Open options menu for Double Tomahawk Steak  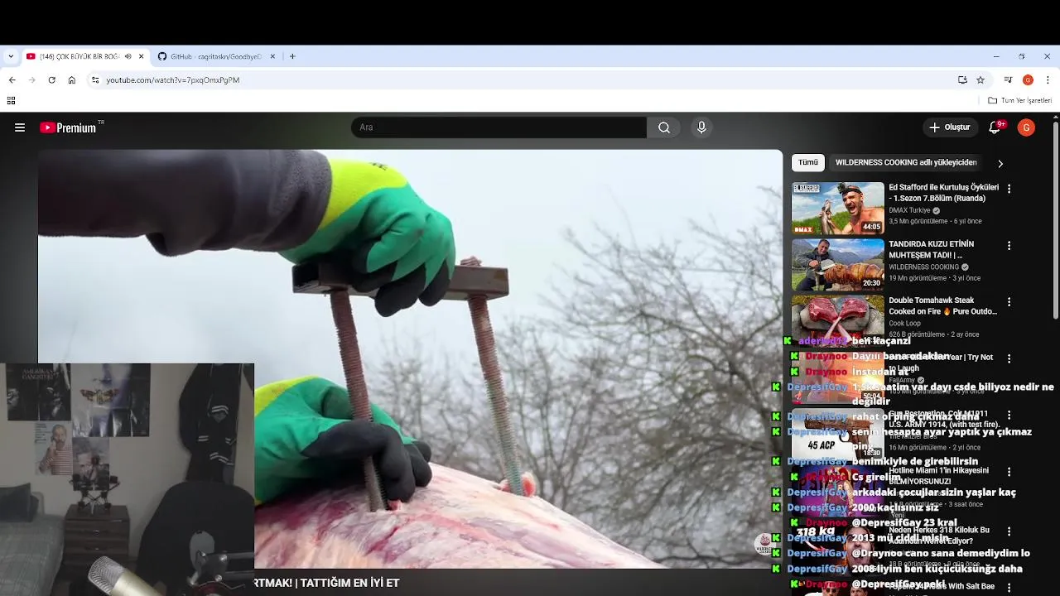coord(1009,302)
